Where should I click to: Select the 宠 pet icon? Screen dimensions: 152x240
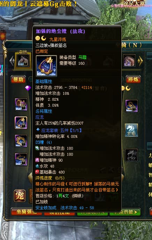20,196
